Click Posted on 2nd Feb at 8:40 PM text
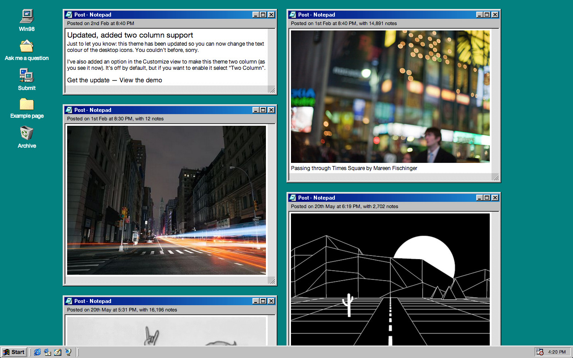Image resolution: width=573 pixels, height=358 pixels. click(101, 23)
